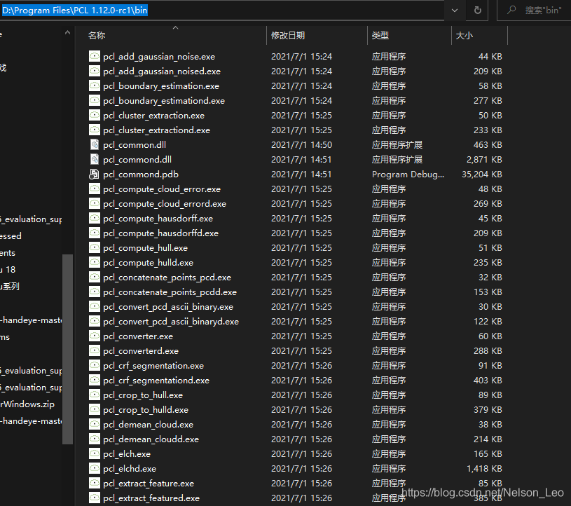Click the pcl_converter.exe file name
The image size is (571, 506).
click(138, 336)
